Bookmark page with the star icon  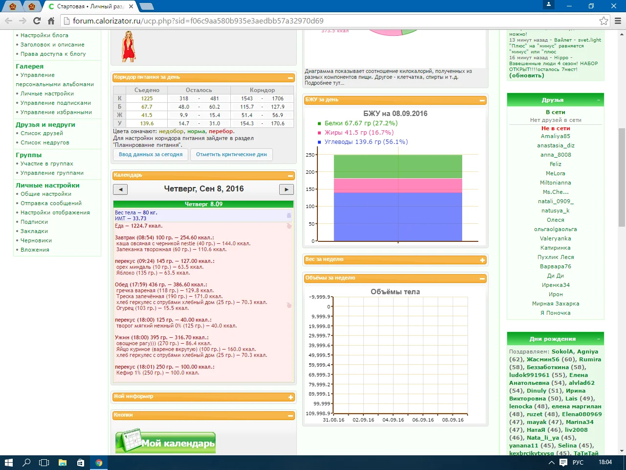pos(604,21)
